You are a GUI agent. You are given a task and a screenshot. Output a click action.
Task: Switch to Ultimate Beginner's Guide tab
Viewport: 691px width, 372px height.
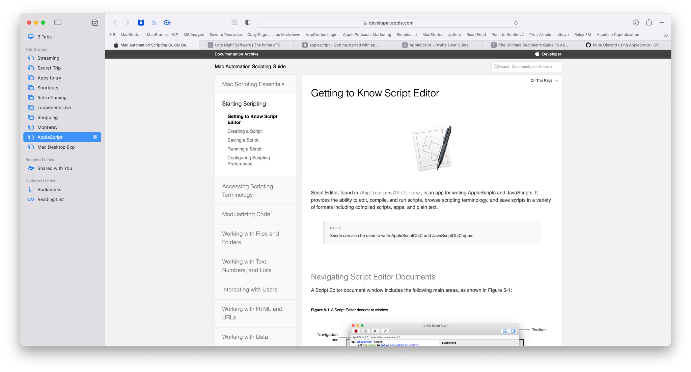pos(530,45)
